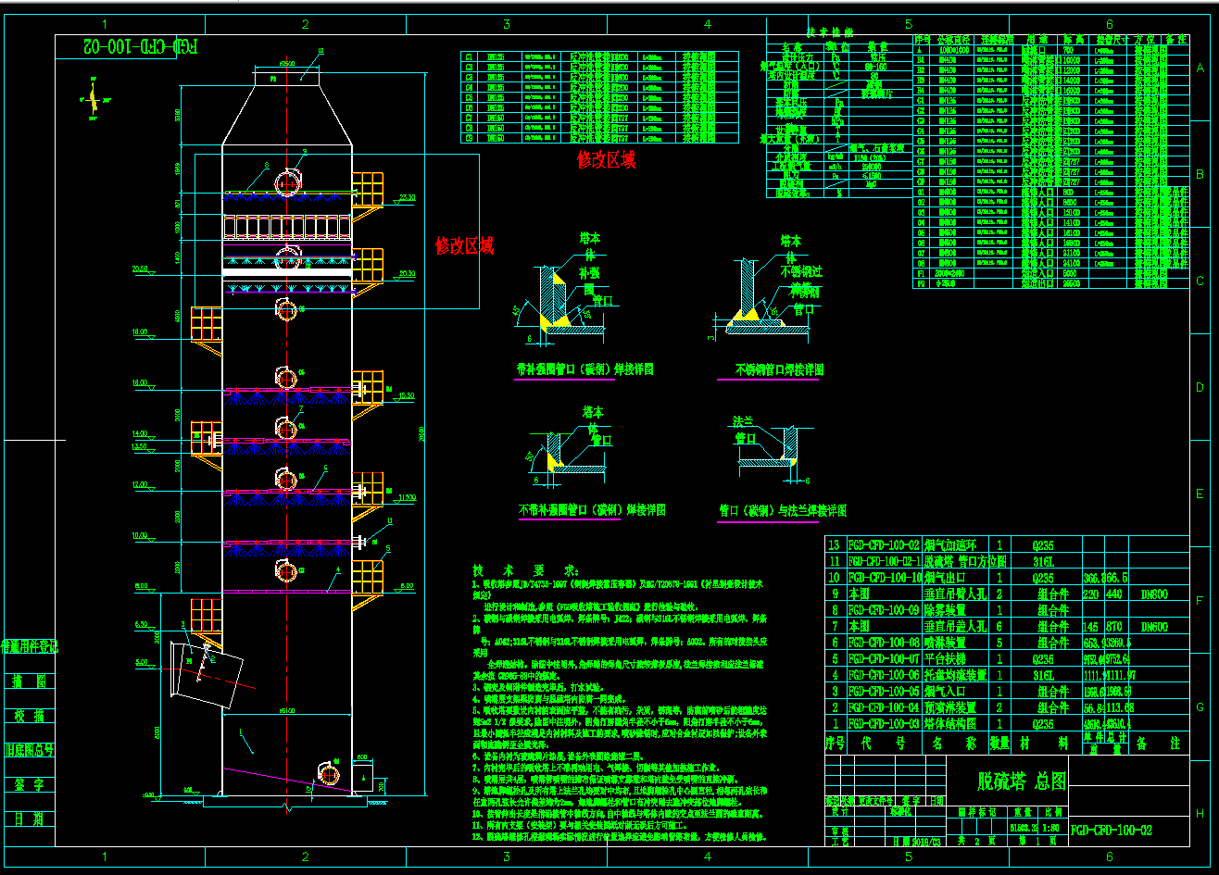The height and width of the screenshot is (875, 1219).
Task: Click the 序号 header cell of parts list
Action: 836,744
